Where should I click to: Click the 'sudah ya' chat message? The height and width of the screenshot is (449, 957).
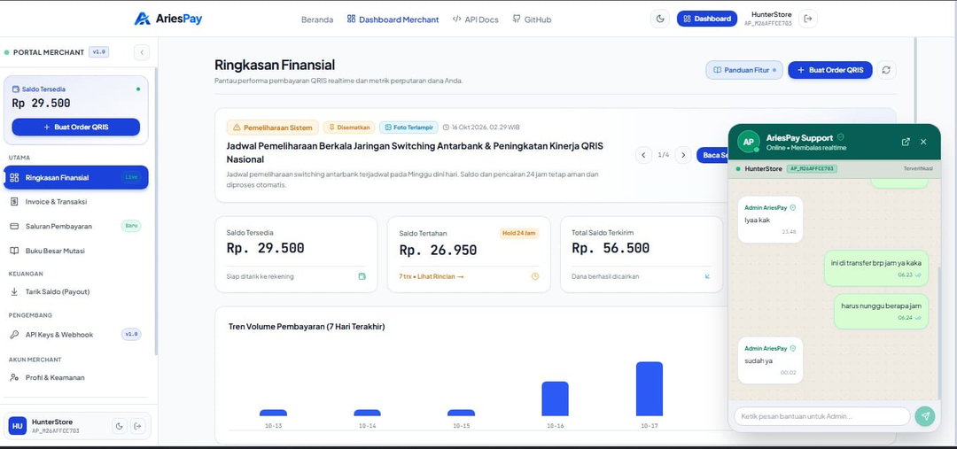tap(770, 360)
